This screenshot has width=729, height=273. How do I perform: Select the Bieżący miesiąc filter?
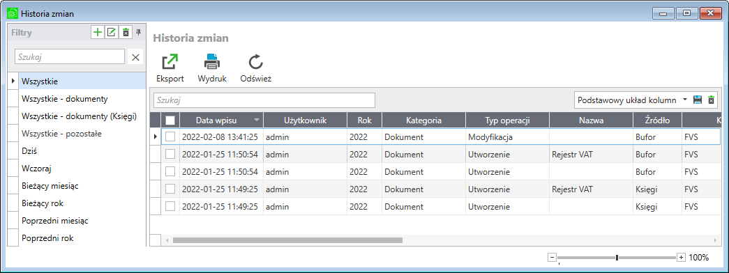(x=83, y=186)
